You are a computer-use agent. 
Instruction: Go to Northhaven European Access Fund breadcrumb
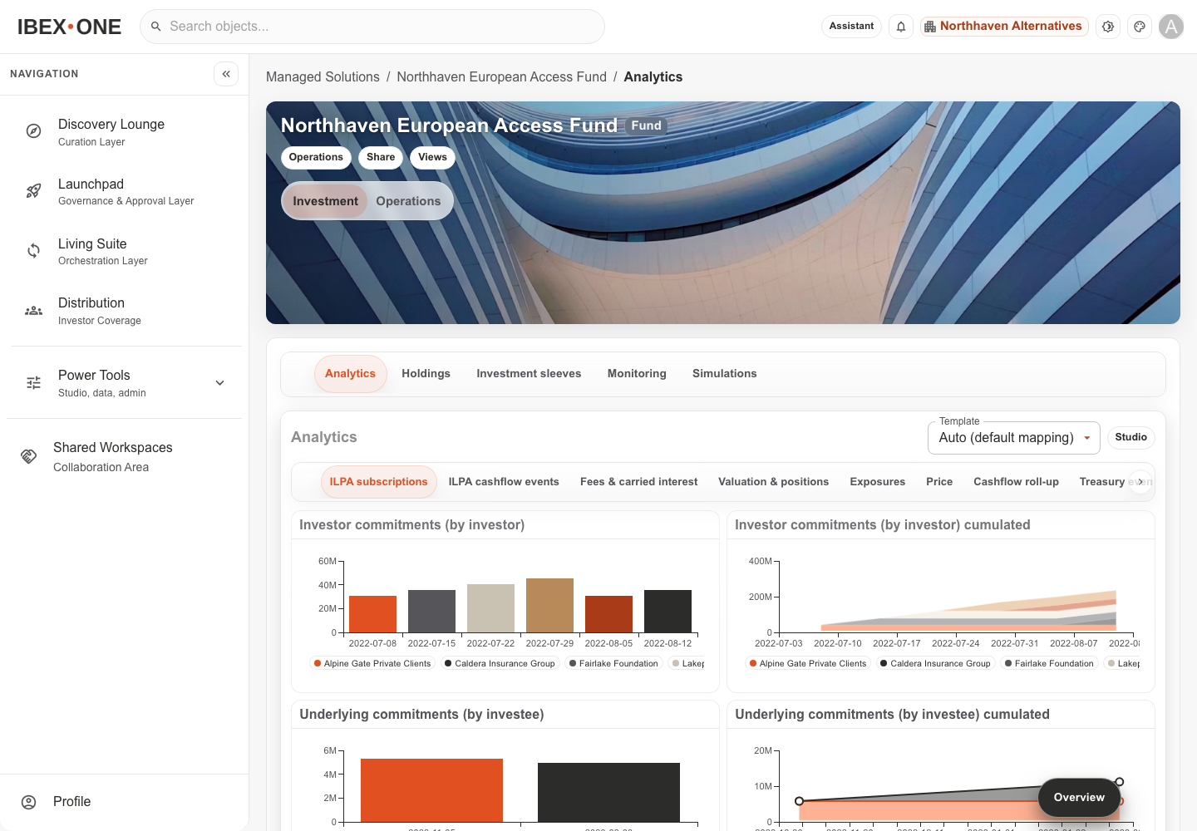501,77
